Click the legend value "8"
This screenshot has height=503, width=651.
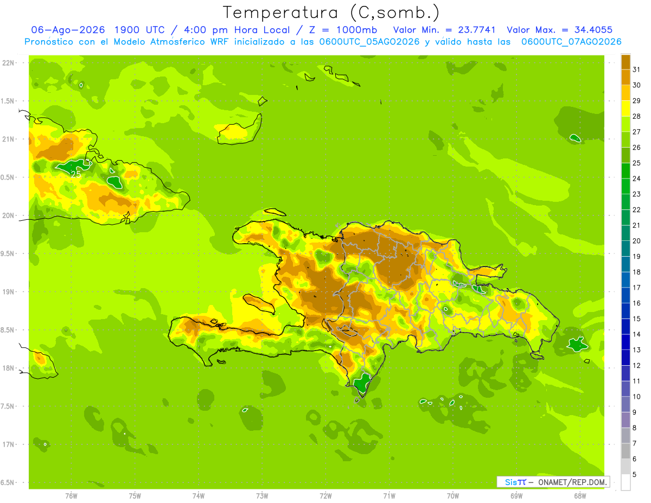(635, 428)
